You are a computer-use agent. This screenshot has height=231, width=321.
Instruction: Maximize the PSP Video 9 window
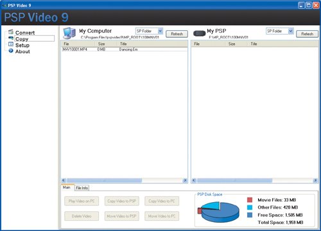point(309,5)
